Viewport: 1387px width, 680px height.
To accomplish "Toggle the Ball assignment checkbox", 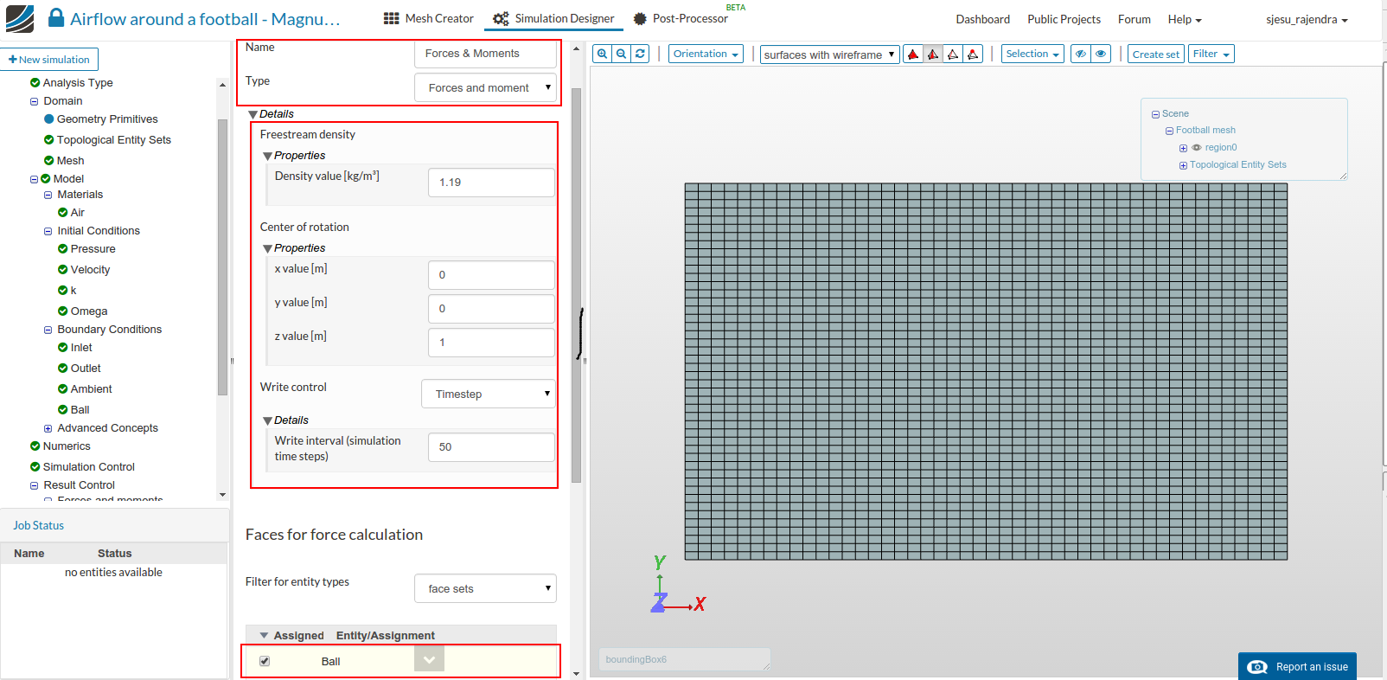I will [265, 661].
